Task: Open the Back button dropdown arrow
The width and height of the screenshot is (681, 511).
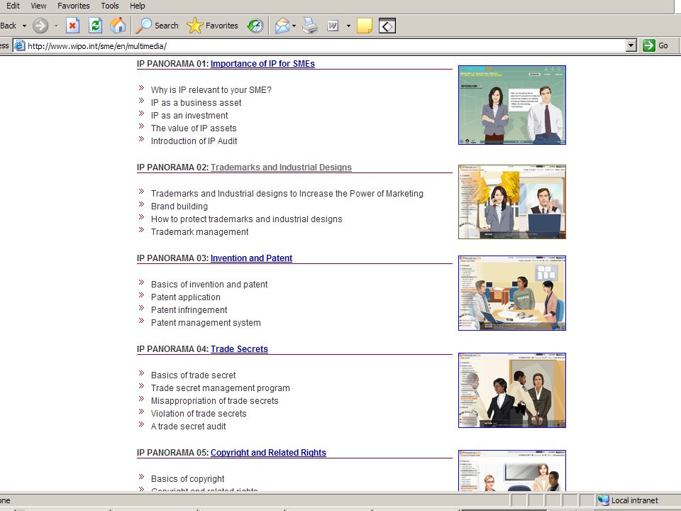Action: [24, 26]
